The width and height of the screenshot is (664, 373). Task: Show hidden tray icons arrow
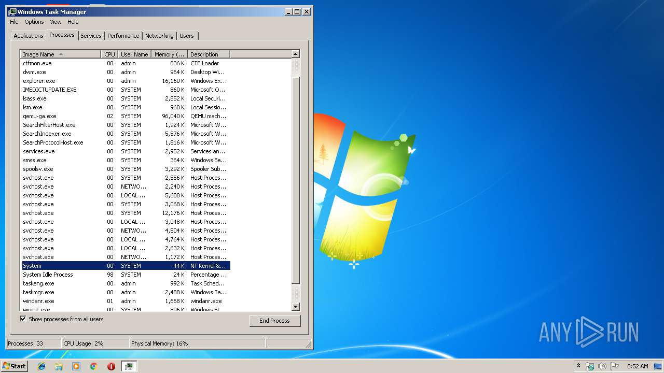[x=578, y=366]
